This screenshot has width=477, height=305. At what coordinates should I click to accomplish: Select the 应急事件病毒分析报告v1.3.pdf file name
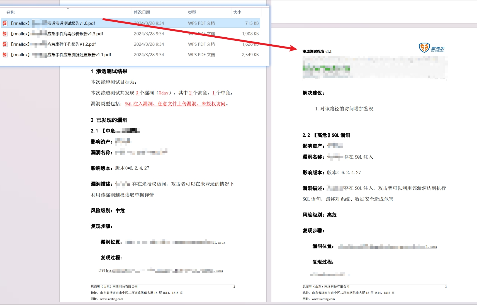coord(75,34)
